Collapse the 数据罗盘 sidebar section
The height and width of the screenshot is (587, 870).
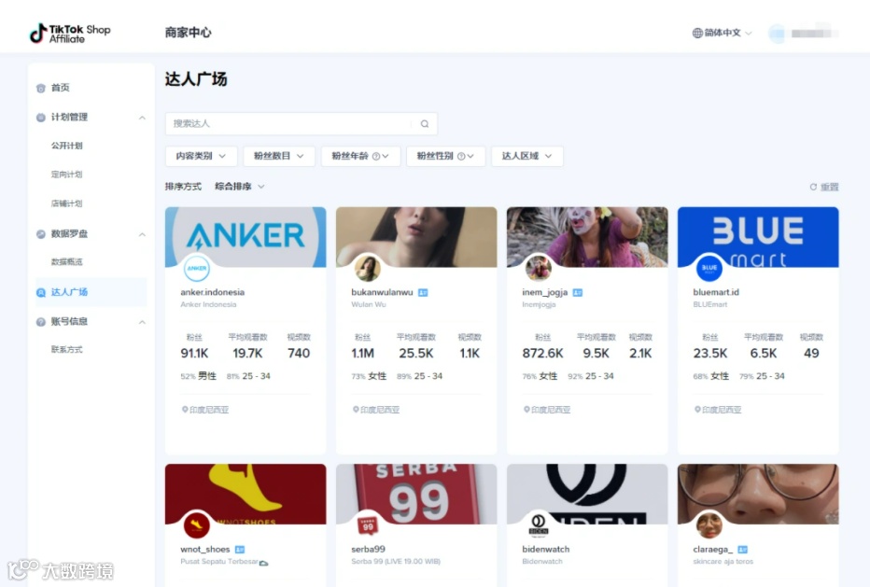click(x=142, y=234)
